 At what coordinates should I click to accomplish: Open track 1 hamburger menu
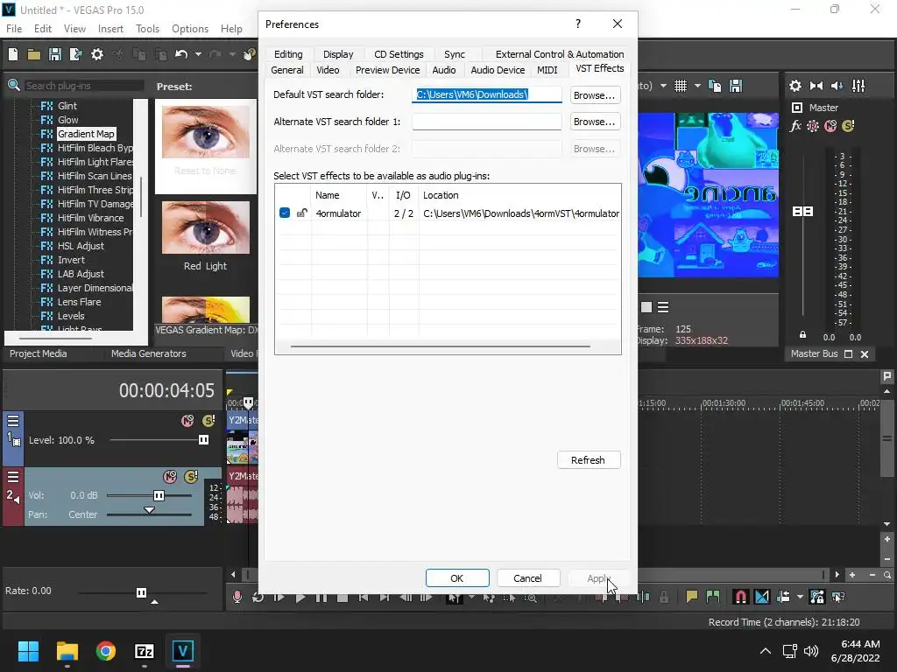pyautogui.click(x=13, y=421)
